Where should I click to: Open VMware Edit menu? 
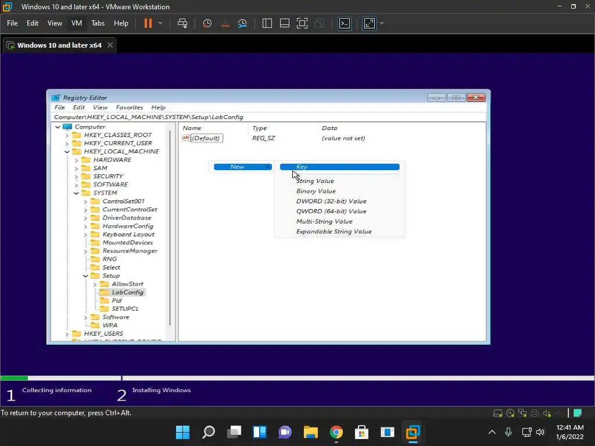tap(33, 23)
